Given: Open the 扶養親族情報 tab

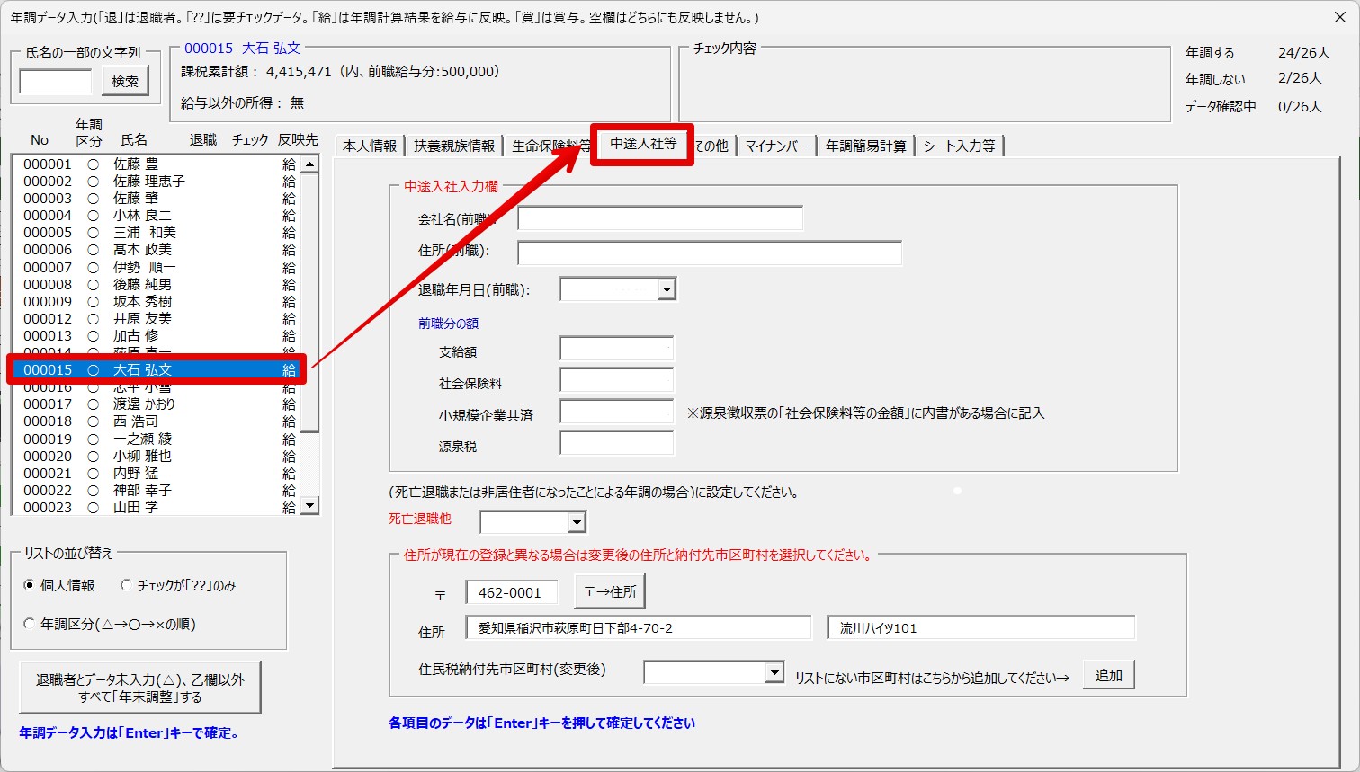Looking at the screenshot, I should (454, 146).
